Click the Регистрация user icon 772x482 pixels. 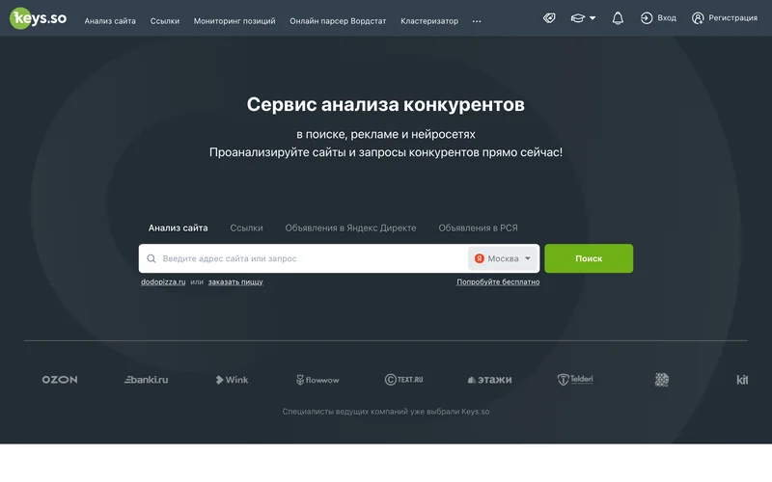[698, 18]
